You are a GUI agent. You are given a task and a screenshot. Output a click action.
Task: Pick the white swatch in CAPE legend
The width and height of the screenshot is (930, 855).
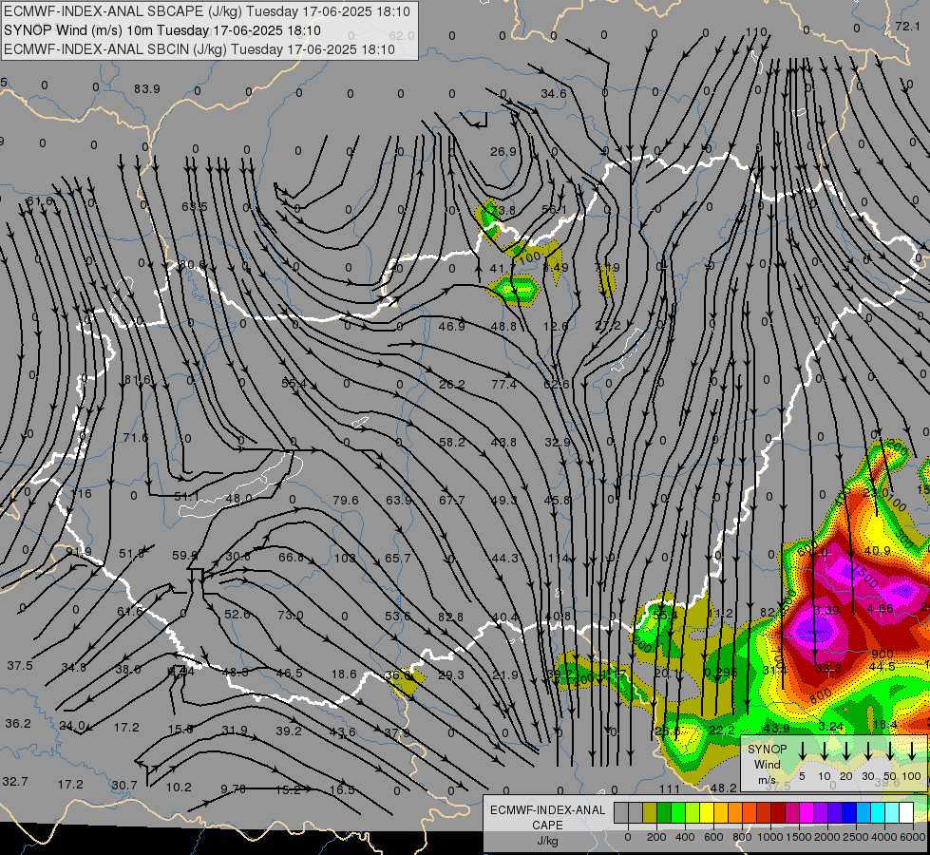(x=905, y=813)
